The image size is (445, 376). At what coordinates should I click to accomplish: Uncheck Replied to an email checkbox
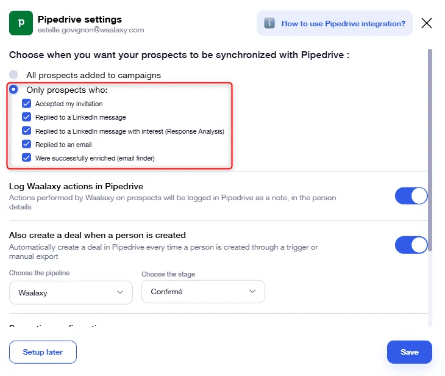tap(26, 144)
